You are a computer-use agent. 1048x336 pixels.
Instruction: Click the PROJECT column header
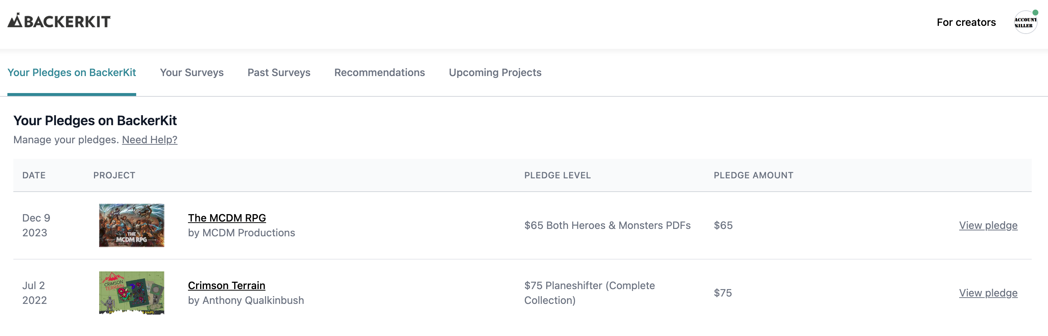click(114, 175)
